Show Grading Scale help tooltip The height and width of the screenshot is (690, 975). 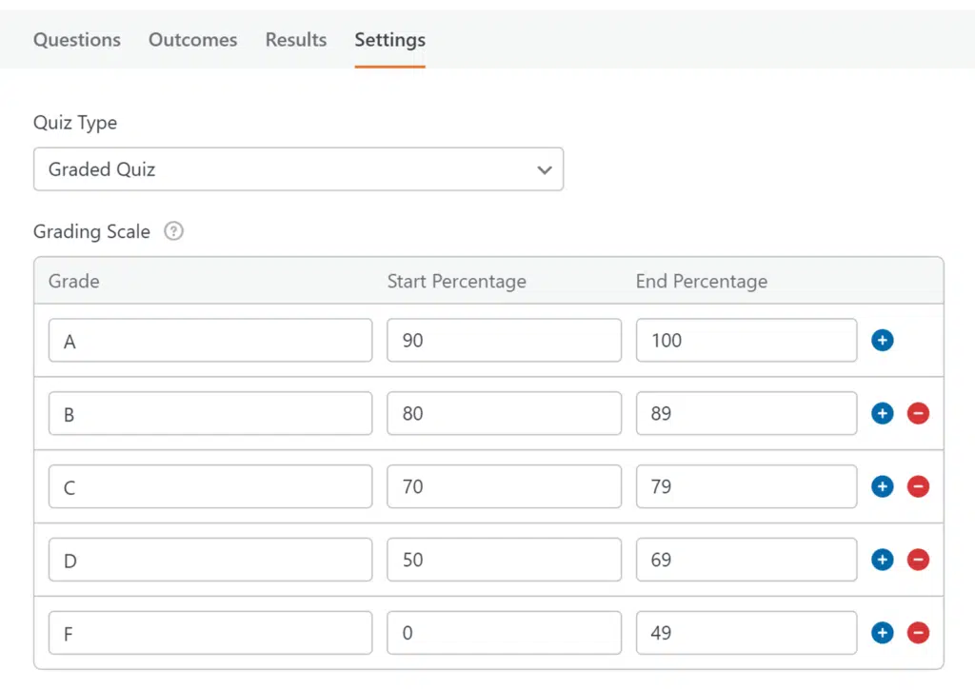click(x=173, y=231)
